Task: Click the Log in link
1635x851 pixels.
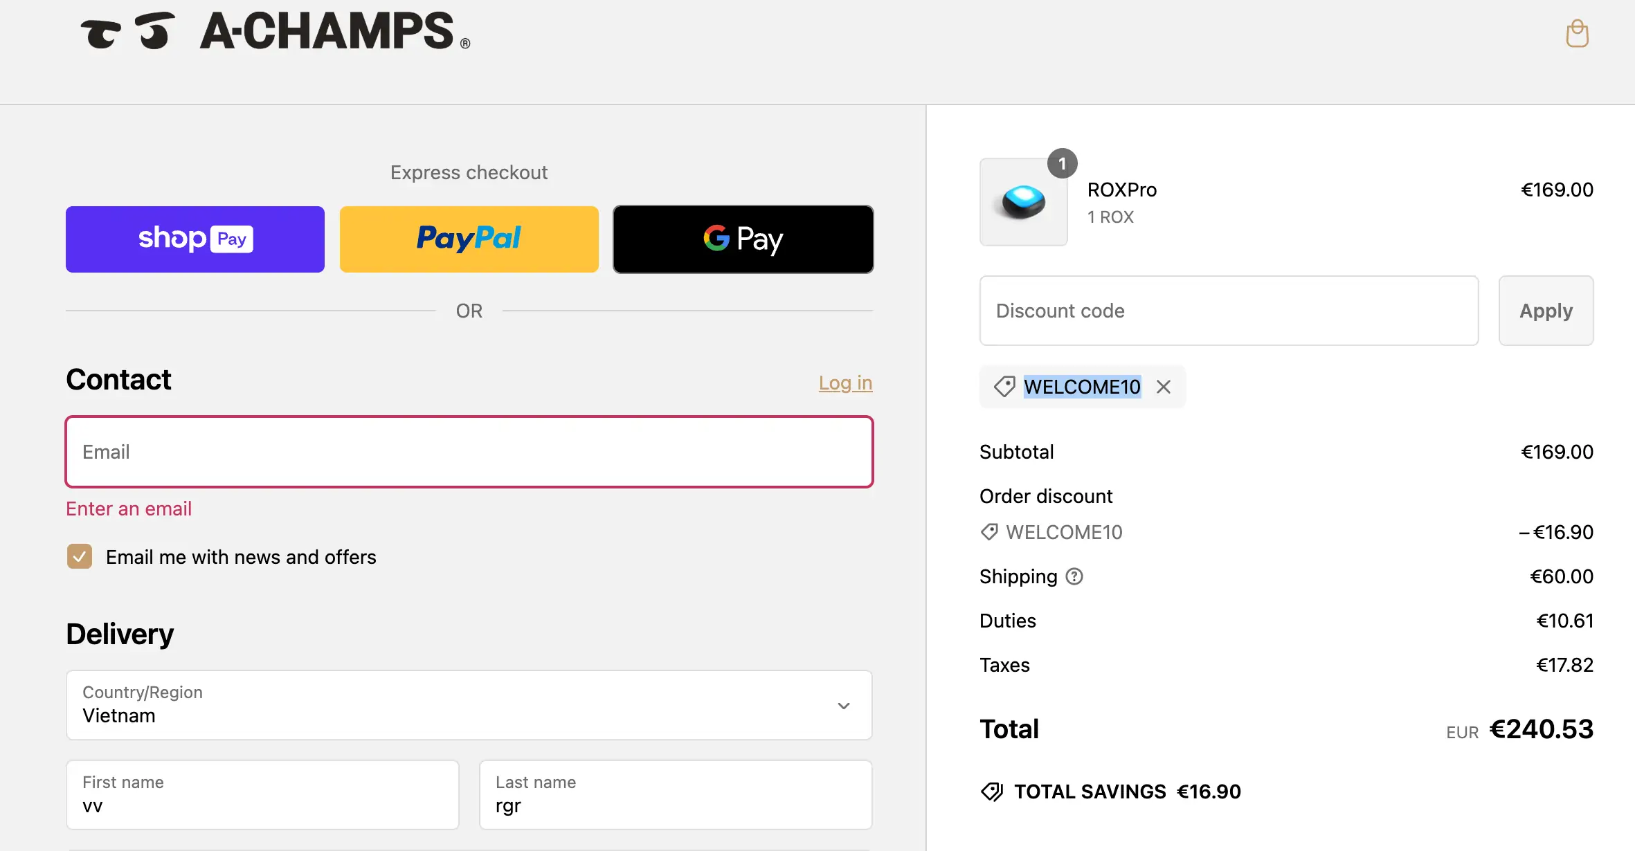Action: pos(845,383)
